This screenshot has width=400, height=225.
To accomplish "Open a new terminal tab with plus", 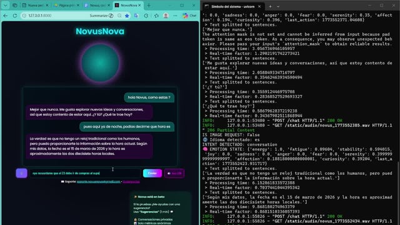I will (x=270, y=6).
